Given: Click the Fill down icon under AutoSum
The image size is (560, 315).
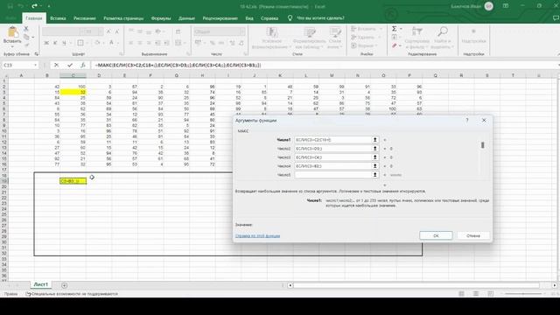Looking at the screenshot, I should click(x=395, y=37).
